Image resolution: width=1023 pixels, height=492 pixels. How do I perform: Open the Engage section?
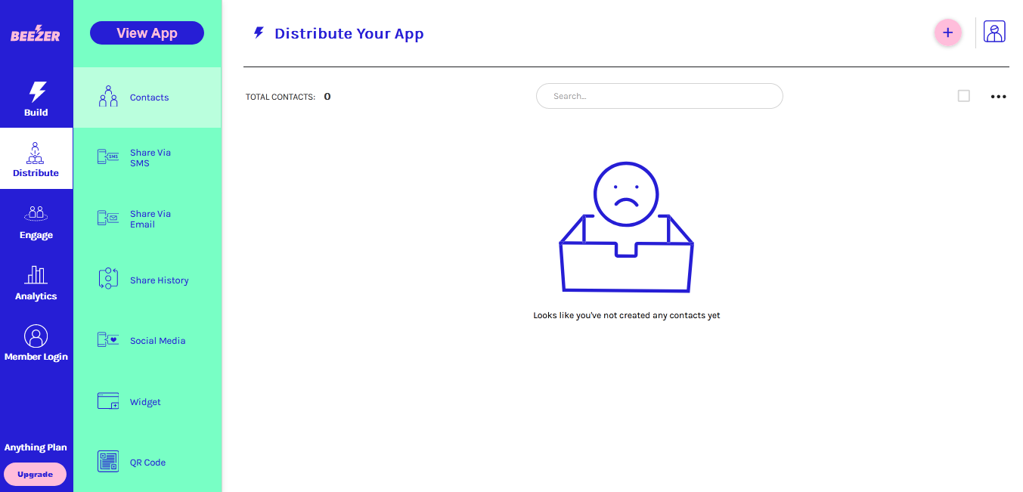(x=36, y=222)
